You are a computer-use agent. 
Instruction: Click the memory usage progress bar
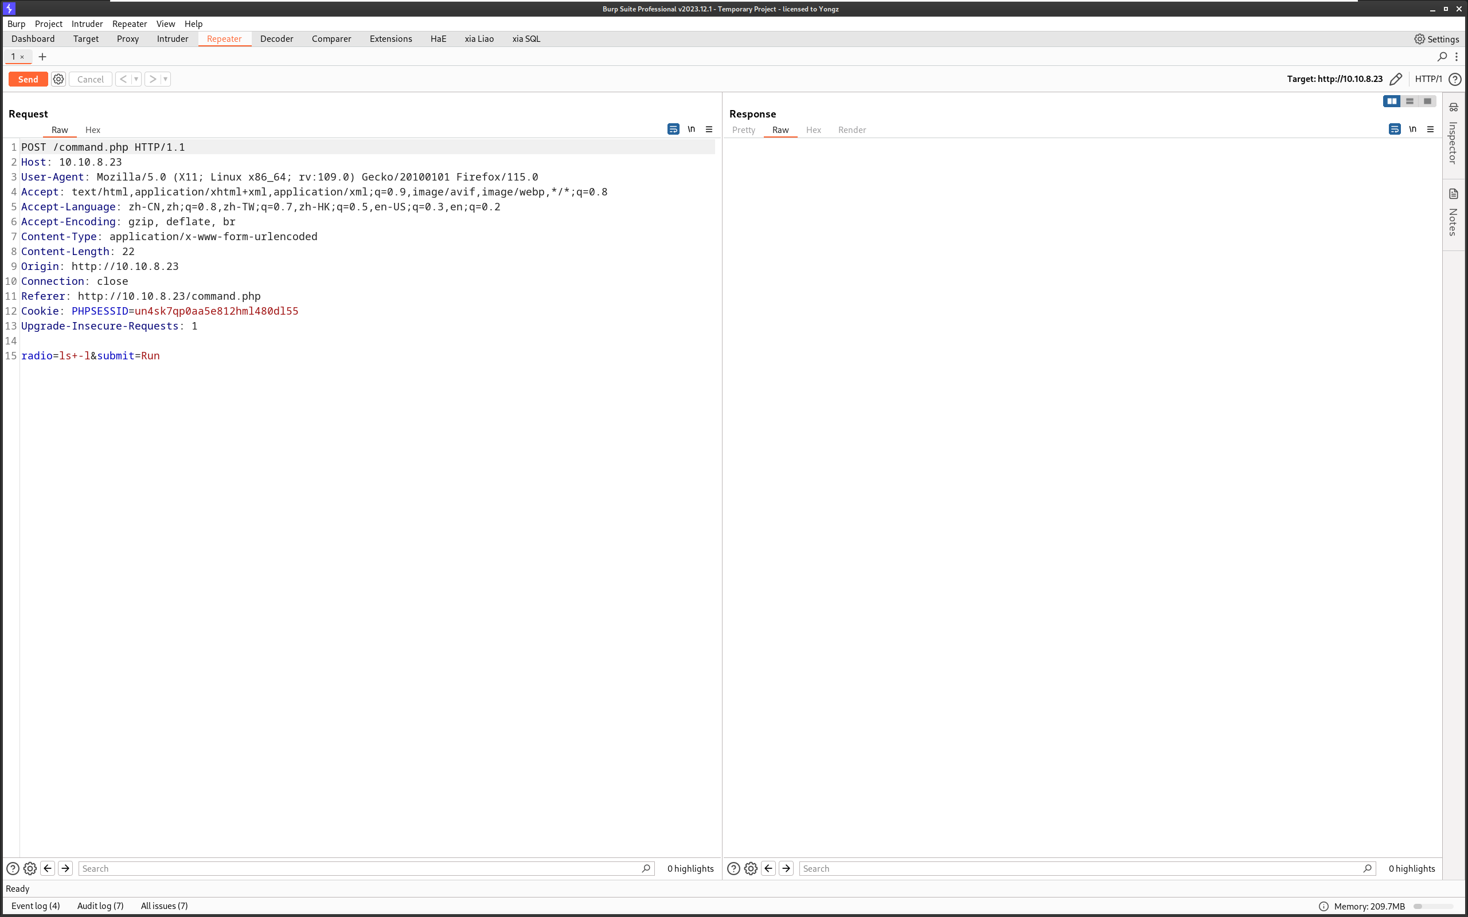(x=1433, y=907)
